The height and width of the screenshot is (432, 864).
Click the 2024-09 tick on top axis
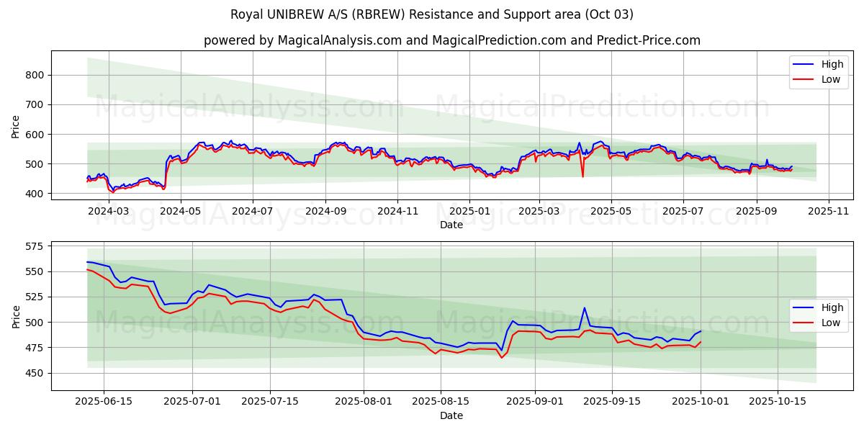(x=325, y=211)
